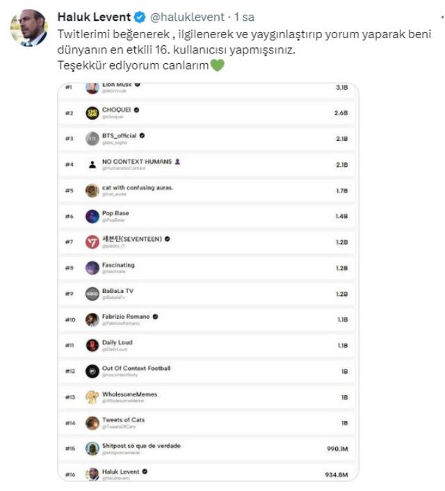Click the cat with confusing auras avatar
The height and width of the screenshot is (491, 445).
[x=92, y=190]
